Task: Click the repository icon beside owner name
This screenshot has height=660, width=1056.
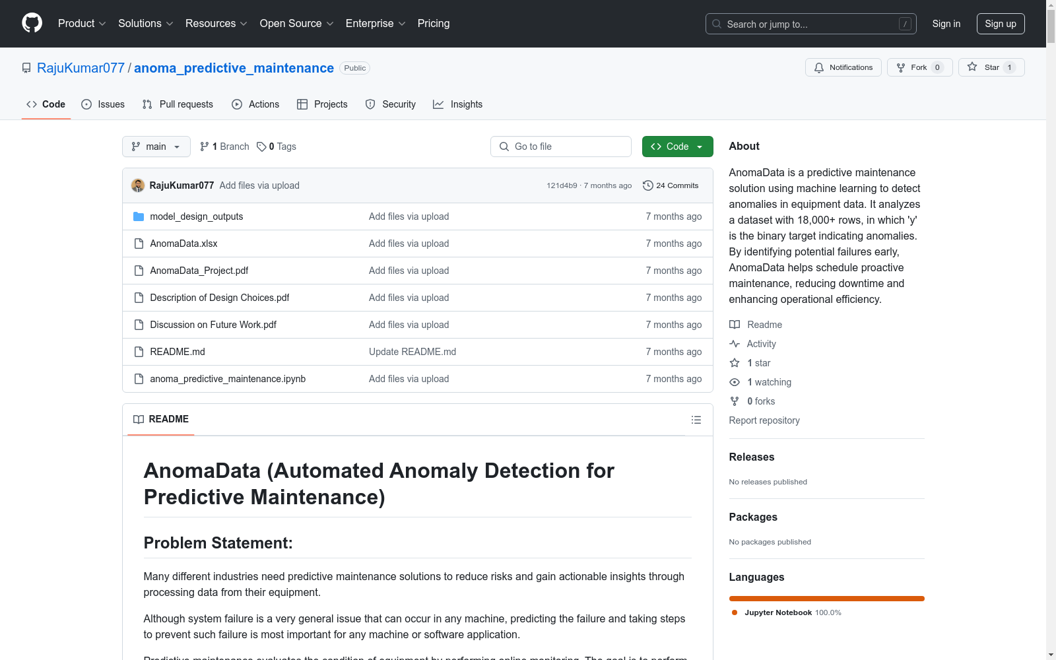Action: [26, 68]
